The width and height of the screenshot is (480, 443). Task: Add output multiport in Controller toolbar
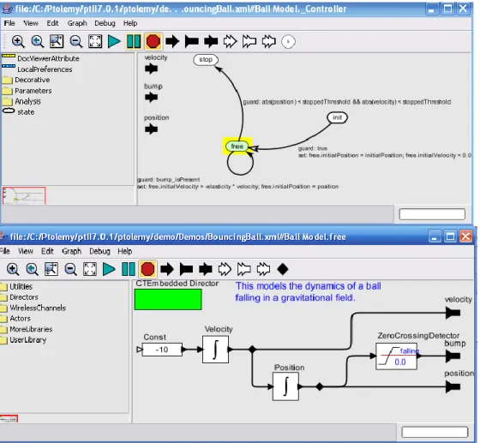249,41
